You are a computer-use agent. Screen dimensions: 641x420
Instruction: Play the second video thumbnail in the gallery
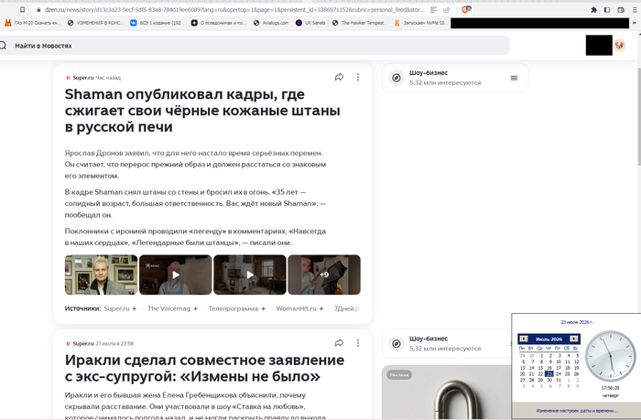176,275
